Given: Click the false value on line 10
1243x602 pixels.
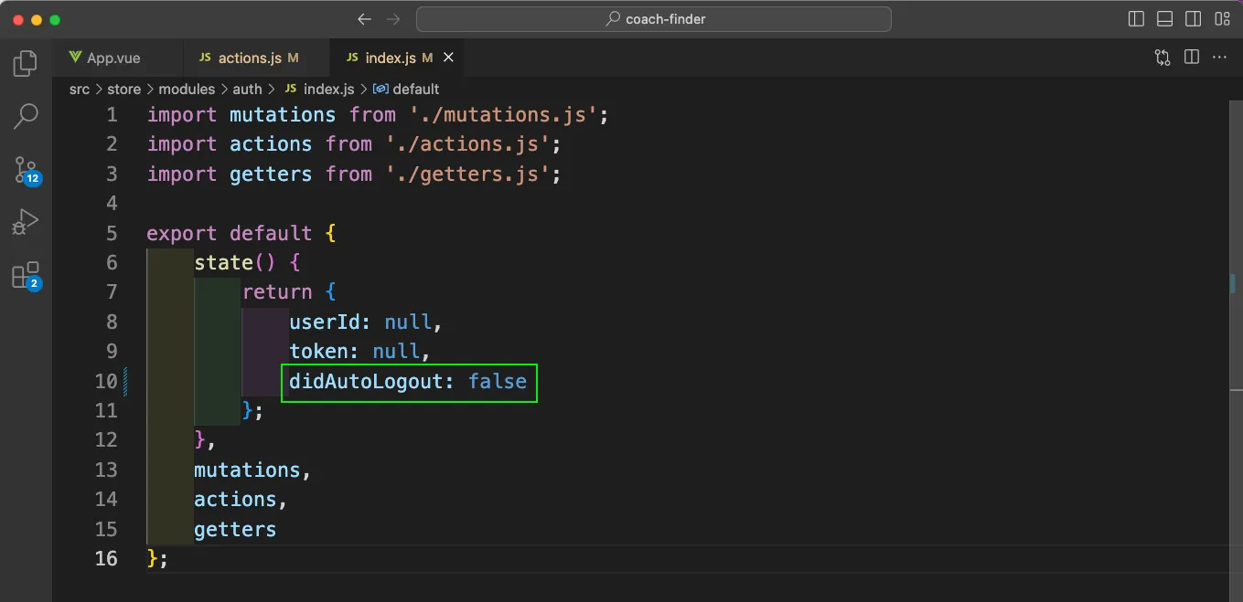Looking at the screenshot, I should click(x=498, y=381).
